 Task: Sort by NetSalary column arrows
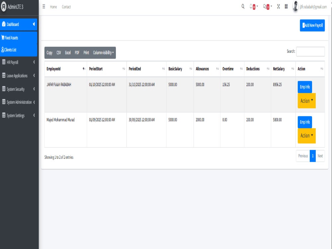pos(292,69)
